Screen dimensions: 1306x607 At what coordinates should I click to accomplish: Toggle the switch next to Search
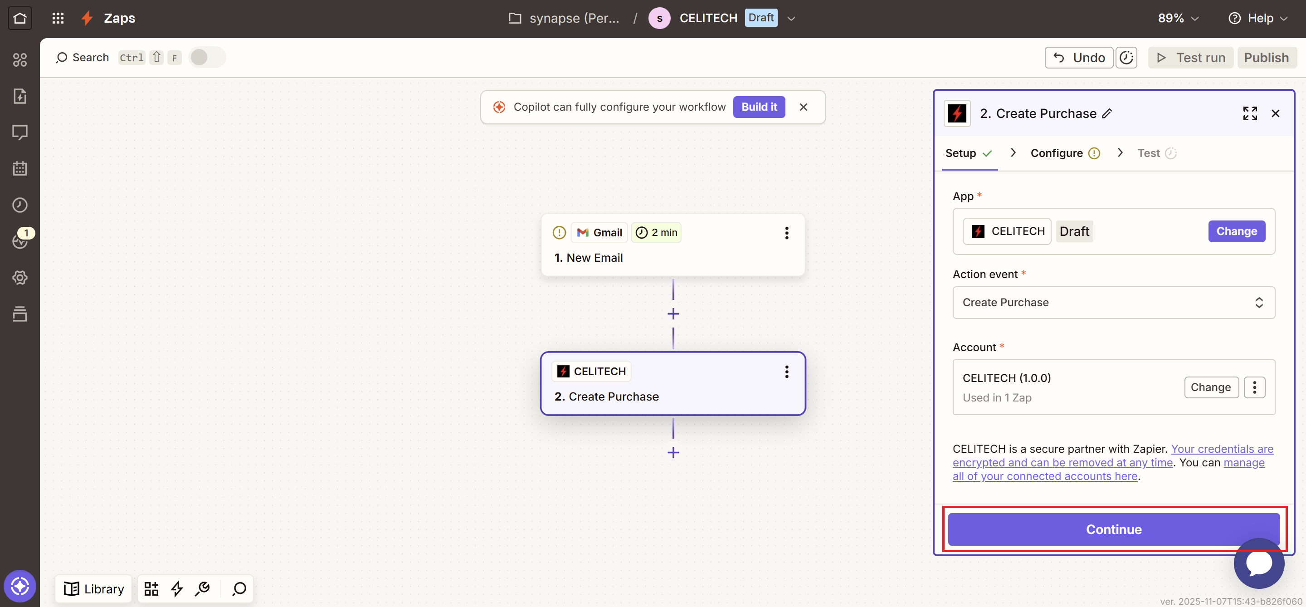[206, 57]
